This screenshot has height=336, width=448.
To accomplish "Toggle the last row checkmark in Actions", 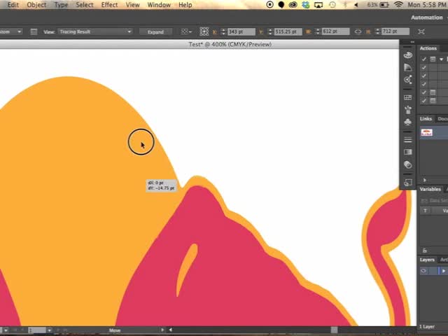I will [423, 101].
